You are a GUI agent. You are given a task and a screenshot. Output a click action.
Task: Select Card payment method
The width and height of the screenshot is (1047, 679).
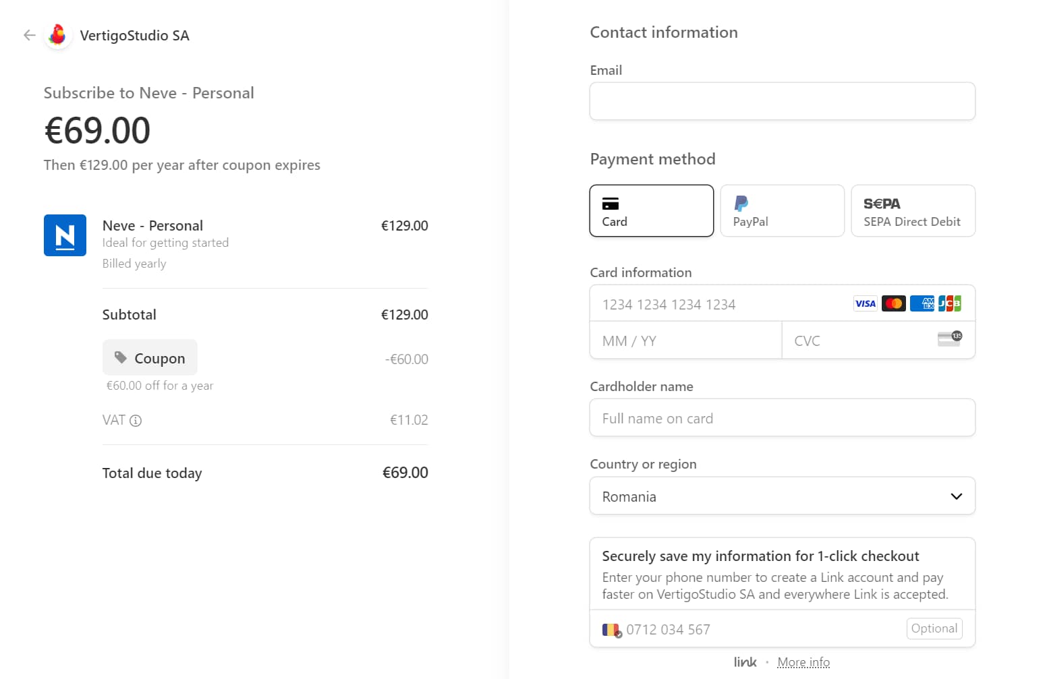tap(651, 211)
